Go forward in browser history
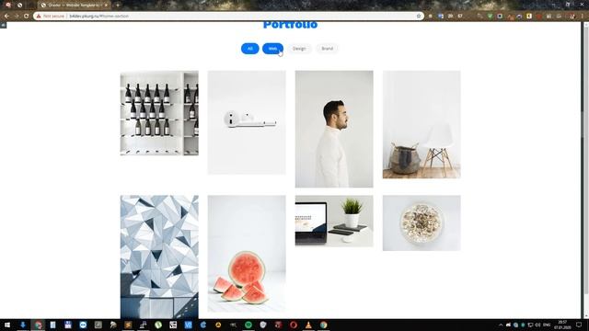This screenshot has width=589, height=331. tap(17, 17)
